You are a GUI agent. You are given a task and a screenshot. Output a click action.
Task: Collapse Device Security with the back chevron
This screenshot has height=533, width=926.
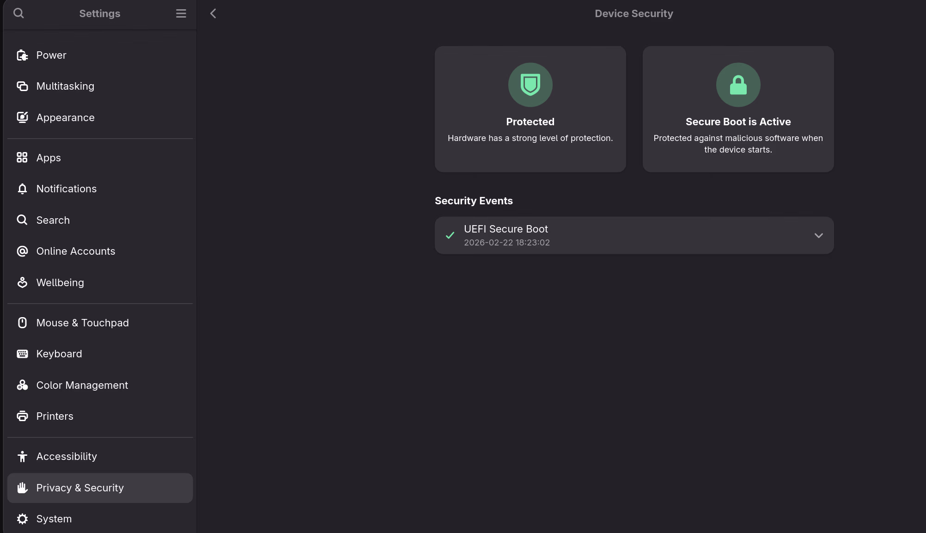(213, 13)
